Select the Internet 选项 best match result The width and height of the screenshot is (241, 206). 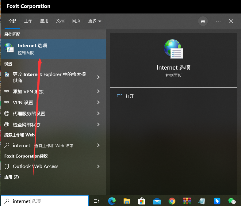coord(53,49)
